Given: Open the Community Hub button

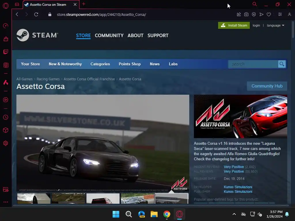Looking at the screenshot, I should click(x=267, y=86).
